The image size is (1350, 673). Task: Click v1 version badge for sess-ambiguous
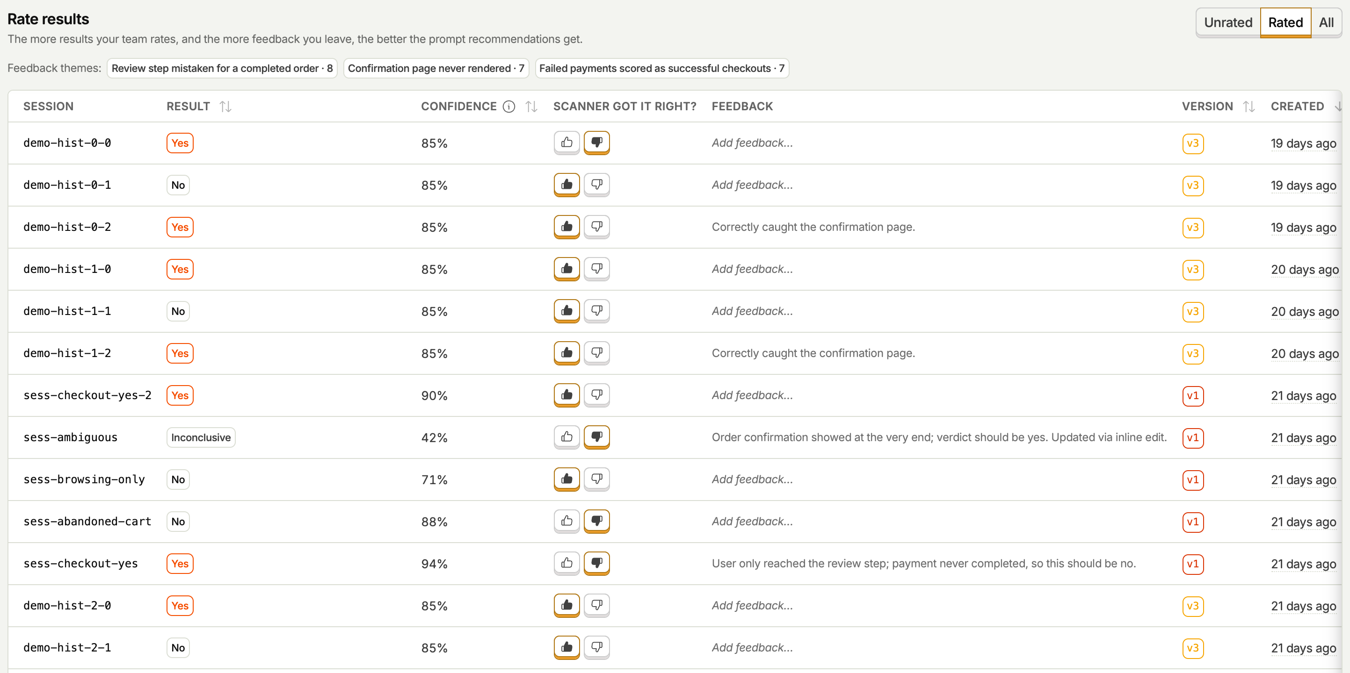click(1193, 438)
